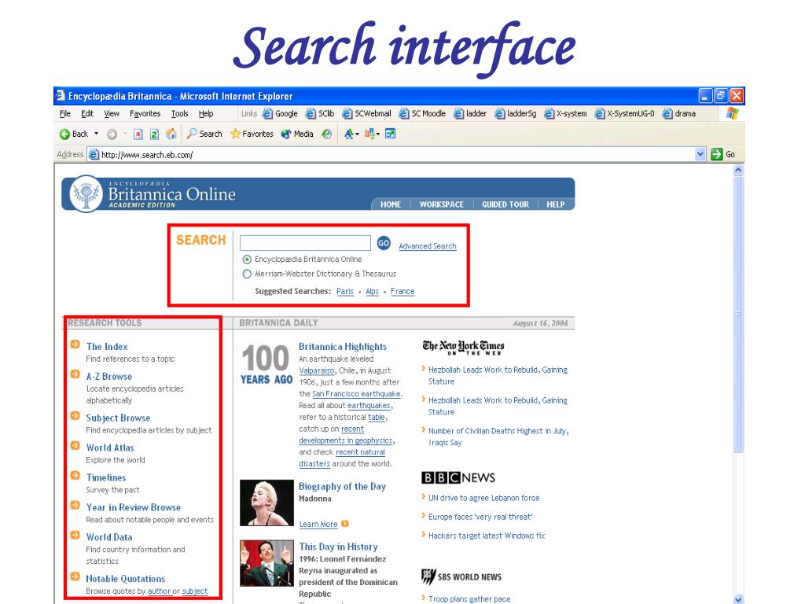Screen dimensions: 805x604
Task: Open the San Francisco earthquake link
Action: coord(356,394)
